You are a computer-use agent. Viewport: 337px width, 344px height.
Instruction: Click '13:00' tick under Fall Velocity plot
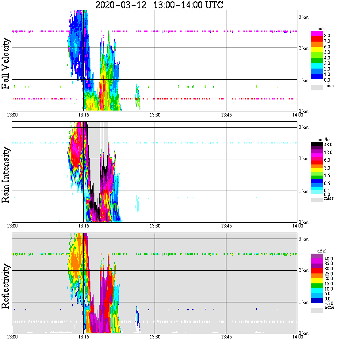12,115
